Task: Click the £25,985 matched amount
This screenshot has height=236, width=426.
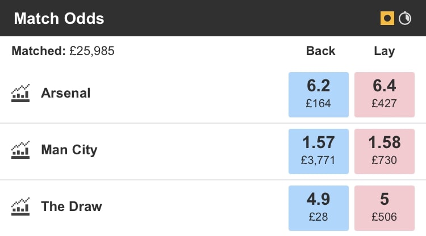Action: point(92,51)
